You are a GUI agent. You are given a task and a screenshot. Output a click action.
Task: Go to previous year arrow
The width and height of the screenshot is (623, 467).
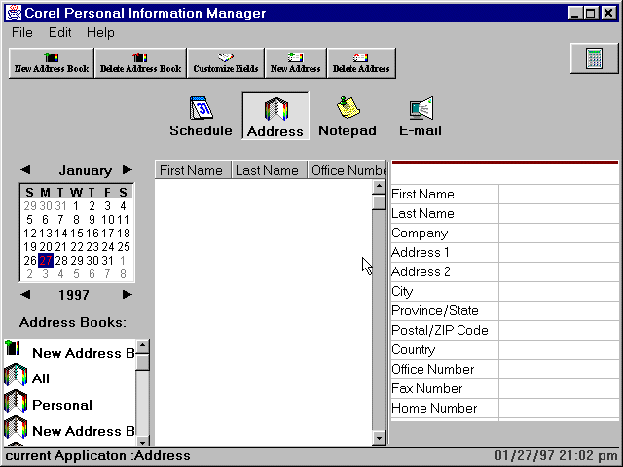[25, 294]
